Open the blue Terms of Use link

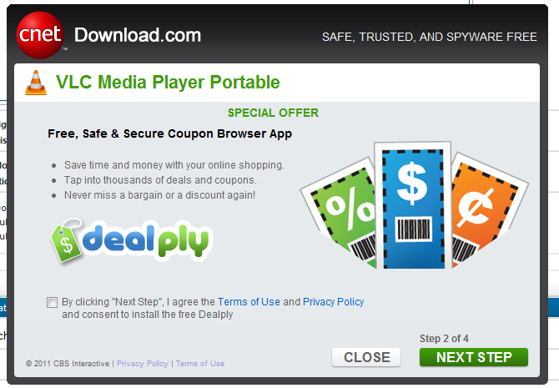point(249,302)
